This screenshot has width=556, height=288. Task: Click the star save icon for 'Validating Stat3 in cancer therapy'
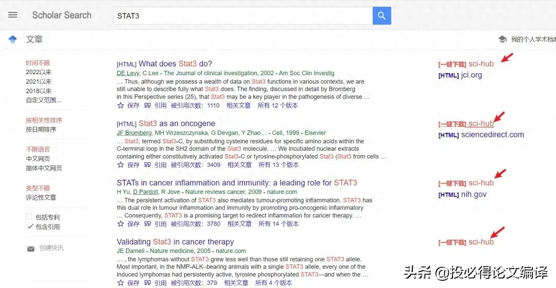click(x=120, y=283)
